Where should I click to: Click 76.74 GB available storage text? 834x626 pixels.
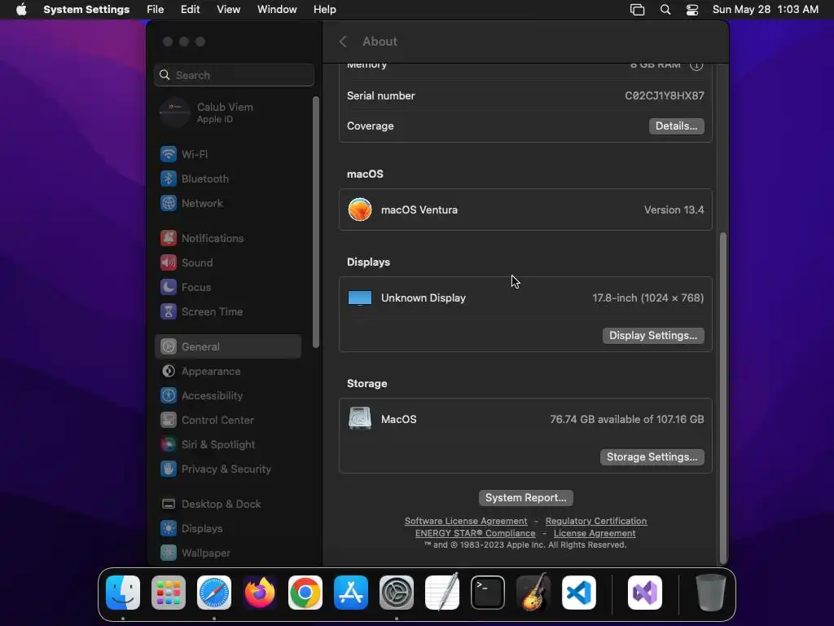(x=627, y=420)
